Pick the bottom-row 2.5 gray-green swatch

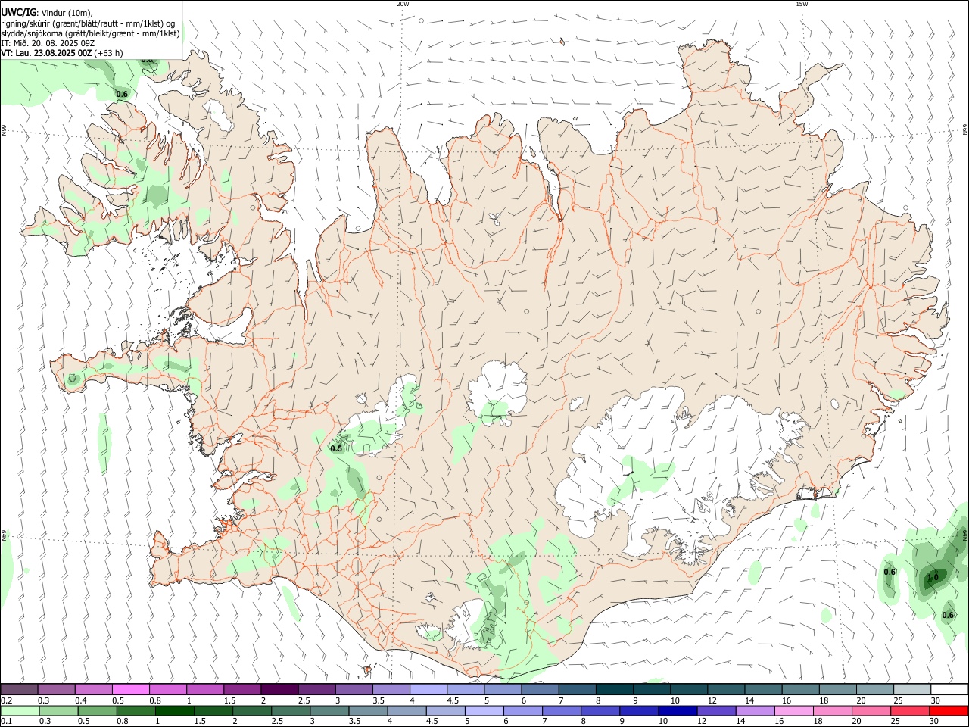tap(291, 710)
